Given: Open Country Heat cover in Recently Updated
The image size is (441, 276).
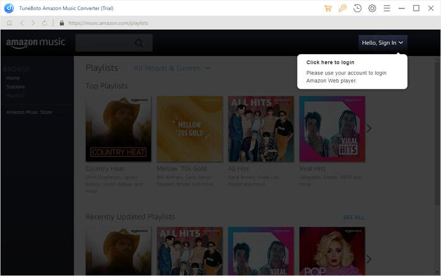Looking at the screenshot, I should pyautogui.click(x=118, y=251).
